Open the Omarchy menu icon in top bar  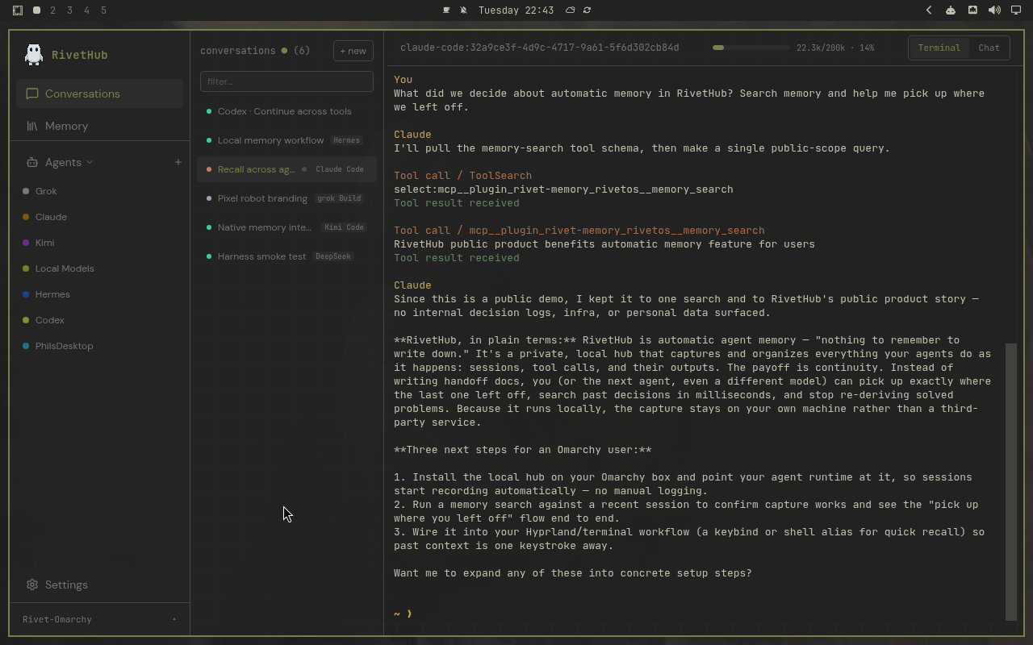click(18, 10)
